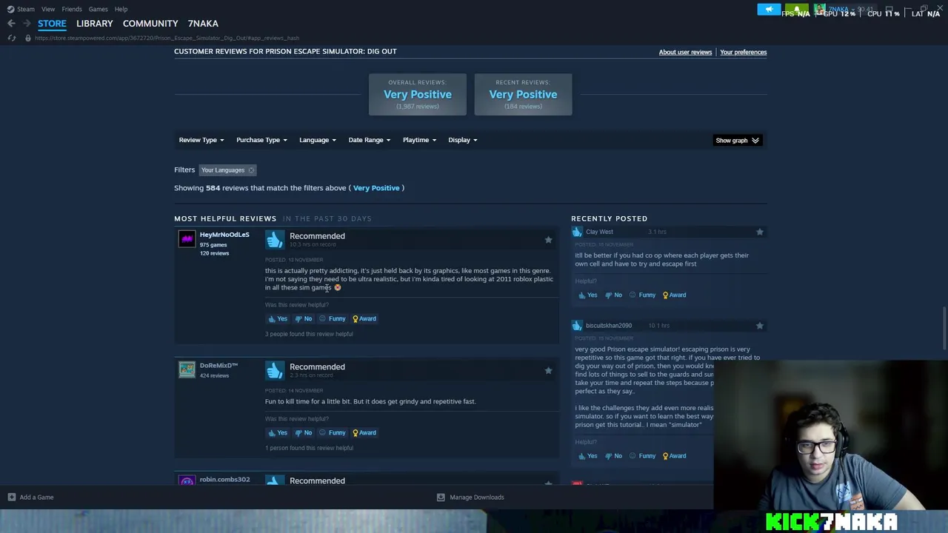The image size is (948, 533).
Task: Open biscuitskhan2090 profile link
Action: click(x=609, y=326)
